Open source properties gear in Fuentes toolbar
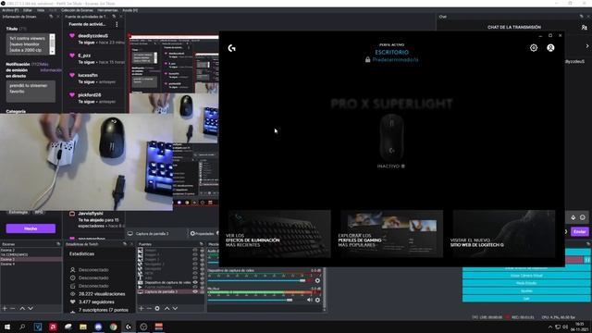The width and height of the screenshot is (592, 333). (157, 308)
